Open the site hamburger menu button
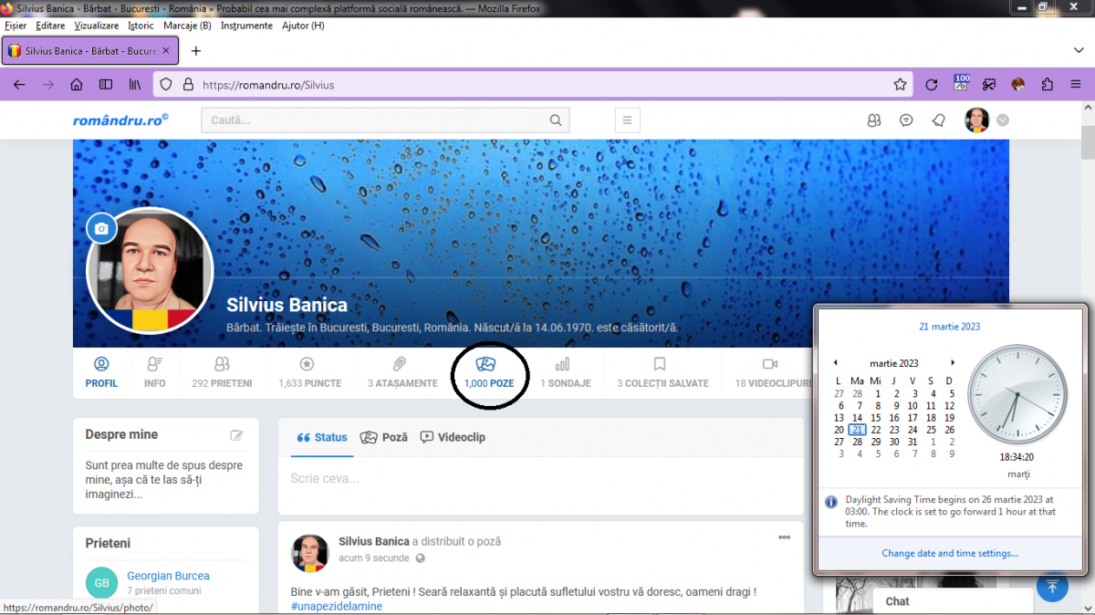The image size is (1095, 615). (x=626, y=120)
